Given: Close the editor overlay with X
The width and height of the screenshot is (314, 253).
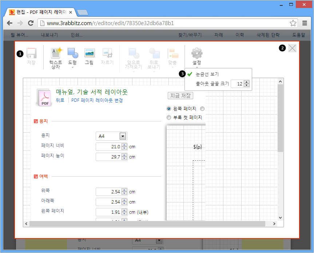Looking at the screenshot, I should tap(292, 48).
